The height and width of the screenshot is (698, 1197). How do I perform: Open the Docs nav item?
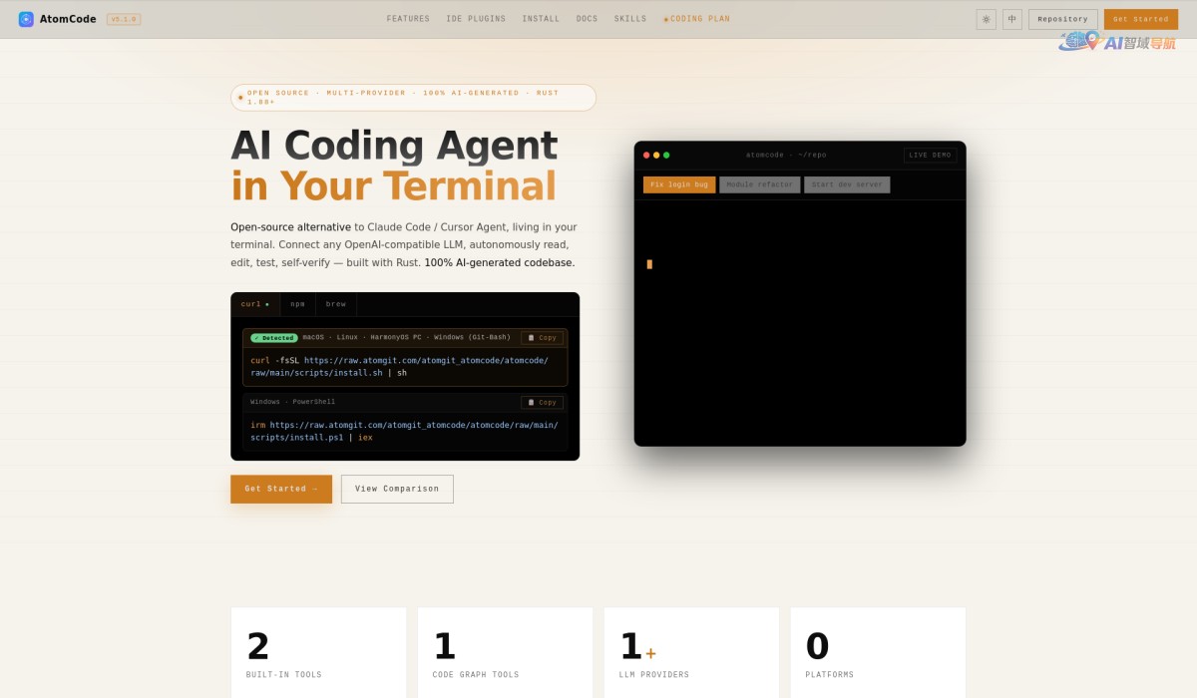(x=587, y=19)
